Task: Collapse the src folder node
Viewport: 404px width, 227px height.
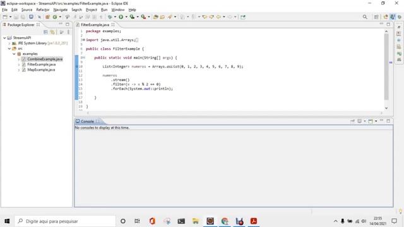Action: coord(9,49)
